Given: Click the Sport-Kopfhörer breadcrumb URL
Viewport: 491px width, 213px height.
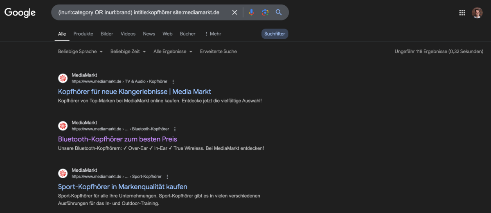Looking at the screenshot, I should (117, 177).
